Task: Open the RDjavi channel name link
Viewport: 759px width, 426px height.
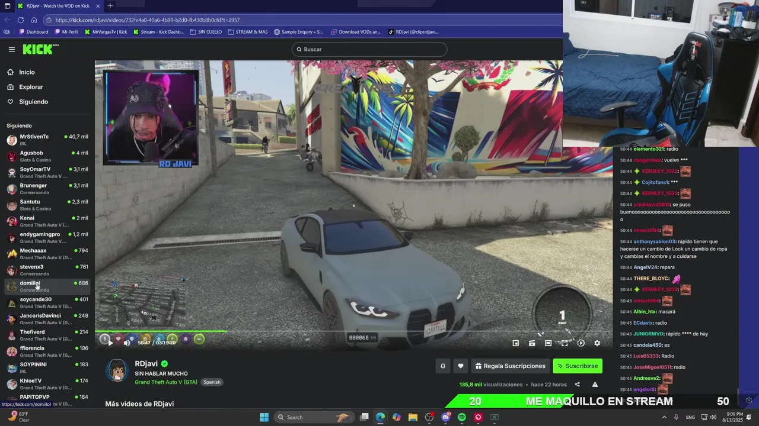Action: (x=146, y=364)
